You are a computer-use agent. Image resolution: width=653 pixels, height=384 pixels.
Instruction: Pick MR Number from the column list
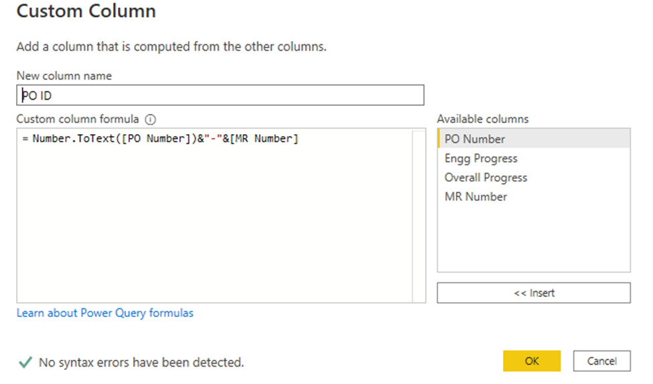(x=534, y=196)
